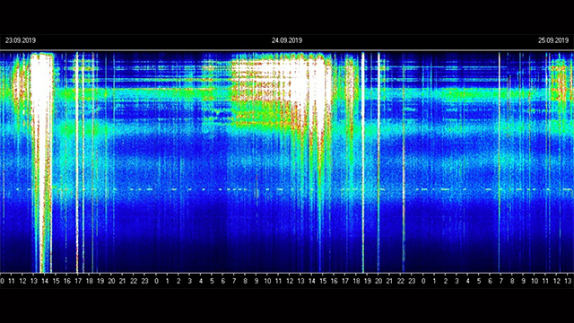Click the white spike near hour 17 on 23.09
Screen dimensions: 574x323
pyautogui.click(x=77, y=162)
